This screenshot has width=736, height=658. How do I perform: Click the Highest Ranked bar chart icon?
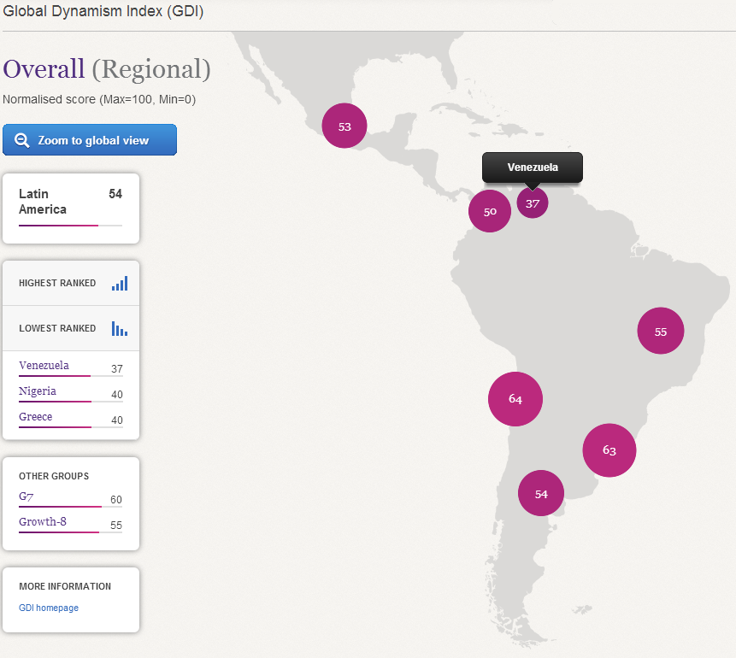119,283
